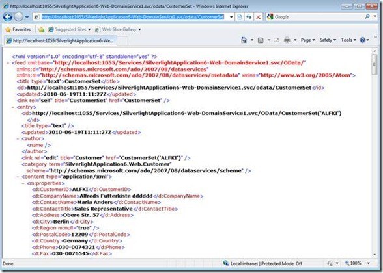Open the Favorites star button
Screen dimensions: 383x273
click(x=18, y=29)
